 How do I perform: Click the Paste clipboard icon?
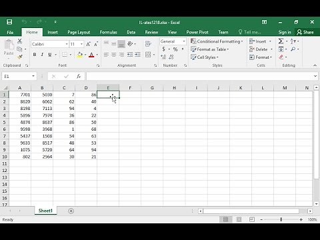[9, 45]
